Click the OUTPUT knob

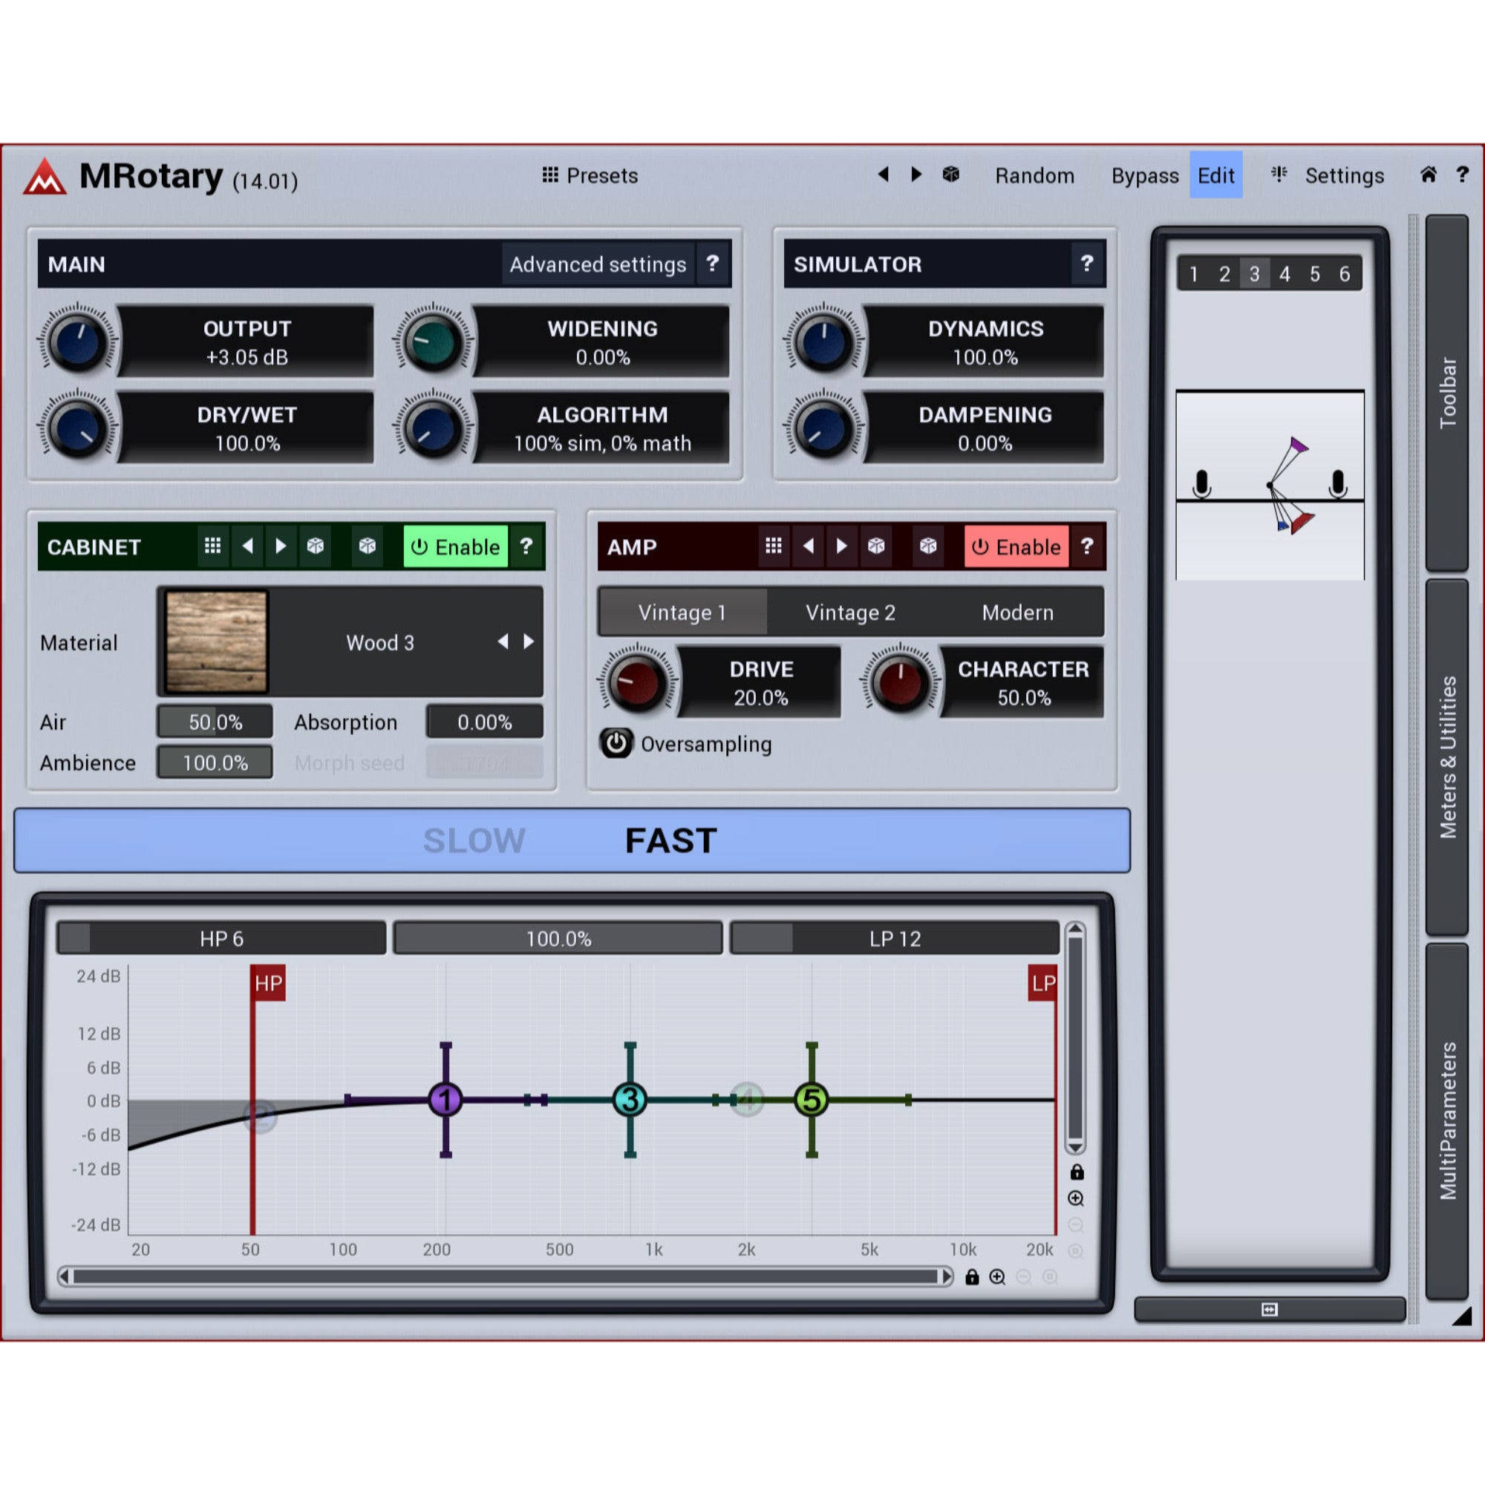coord(78,341)
